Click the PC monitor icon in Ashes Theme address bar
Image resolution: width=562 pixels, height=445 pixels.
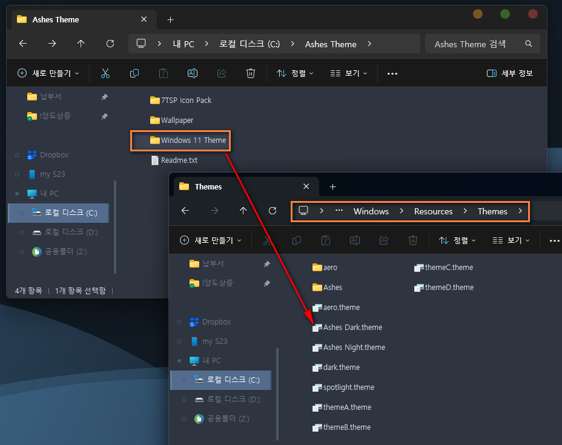point(141,44)
